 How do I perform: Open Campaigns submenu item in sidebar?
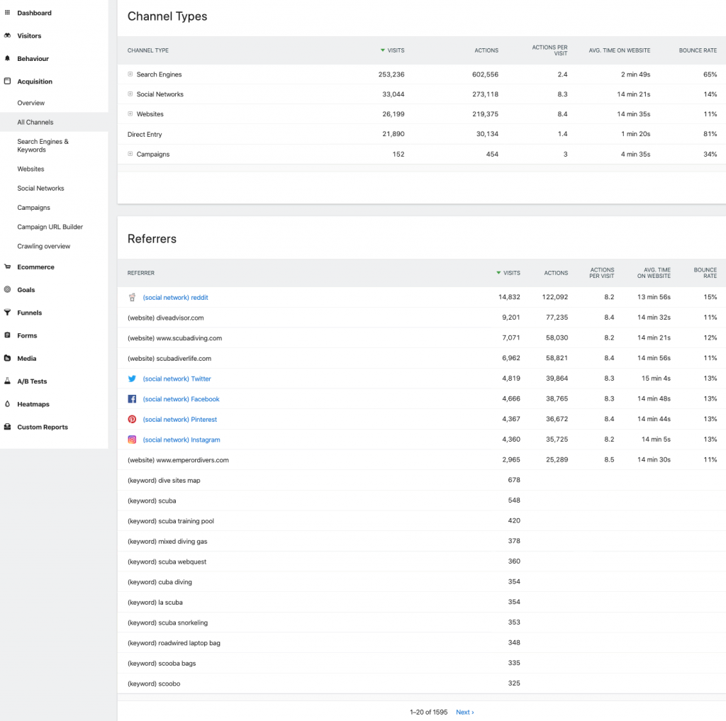pos(34,208)
